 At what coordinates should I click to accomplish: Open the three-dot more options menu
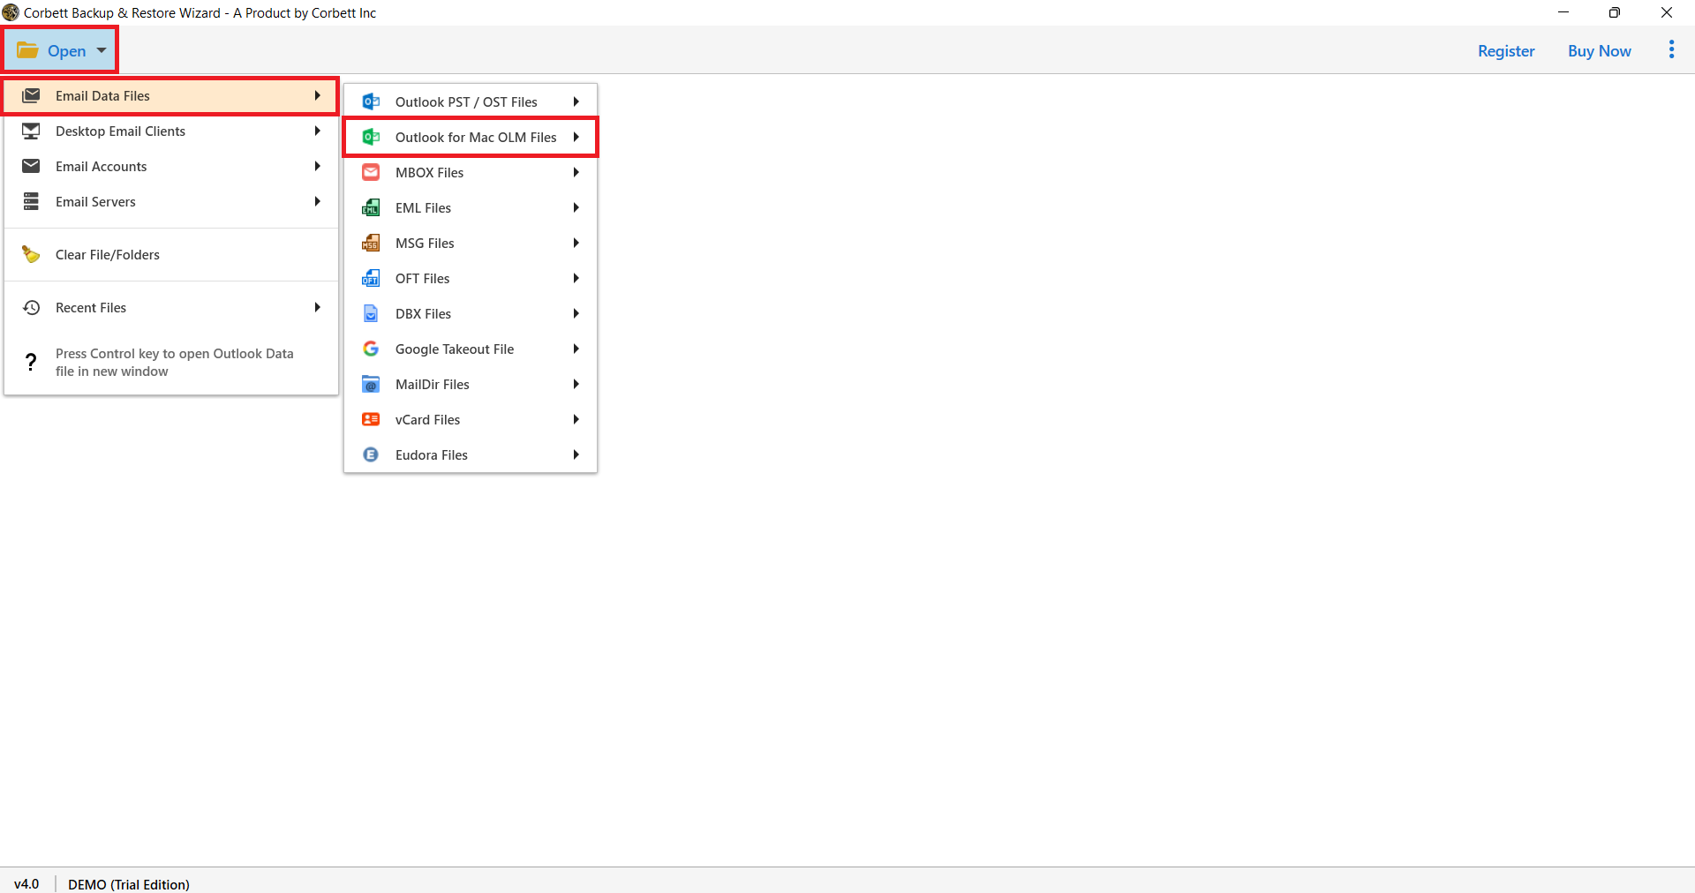click(x=1671, y=50)
